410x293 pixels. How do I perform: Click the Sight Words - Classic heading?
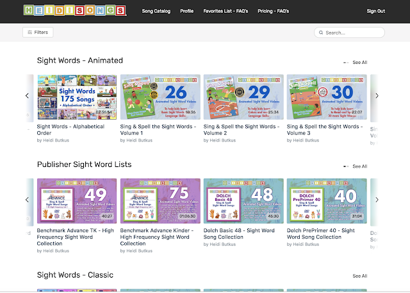pyautogui.click(x=75, y=275)
